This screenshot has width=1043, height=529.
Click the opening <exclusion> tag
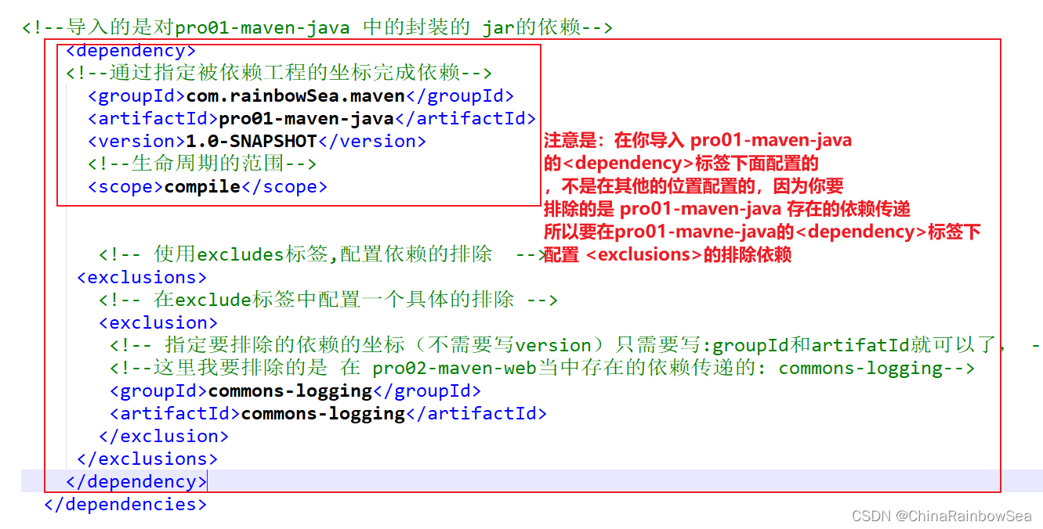(x=158, y=323)
